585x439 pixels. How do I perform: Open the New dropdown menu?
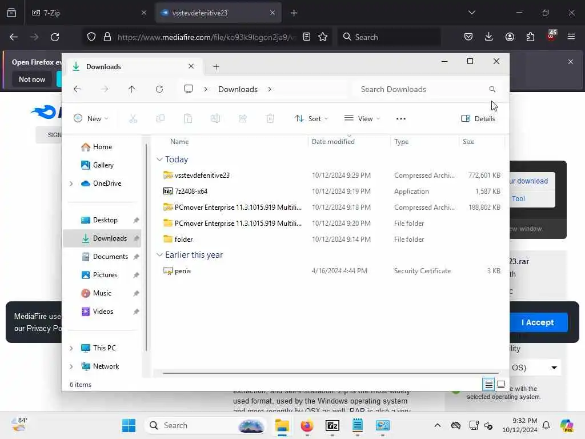(91, 119)
